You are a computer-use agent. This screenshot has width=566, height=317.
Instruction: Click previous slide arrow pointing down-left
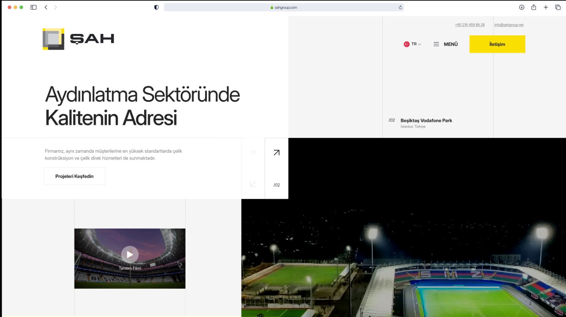click(253, 184)
